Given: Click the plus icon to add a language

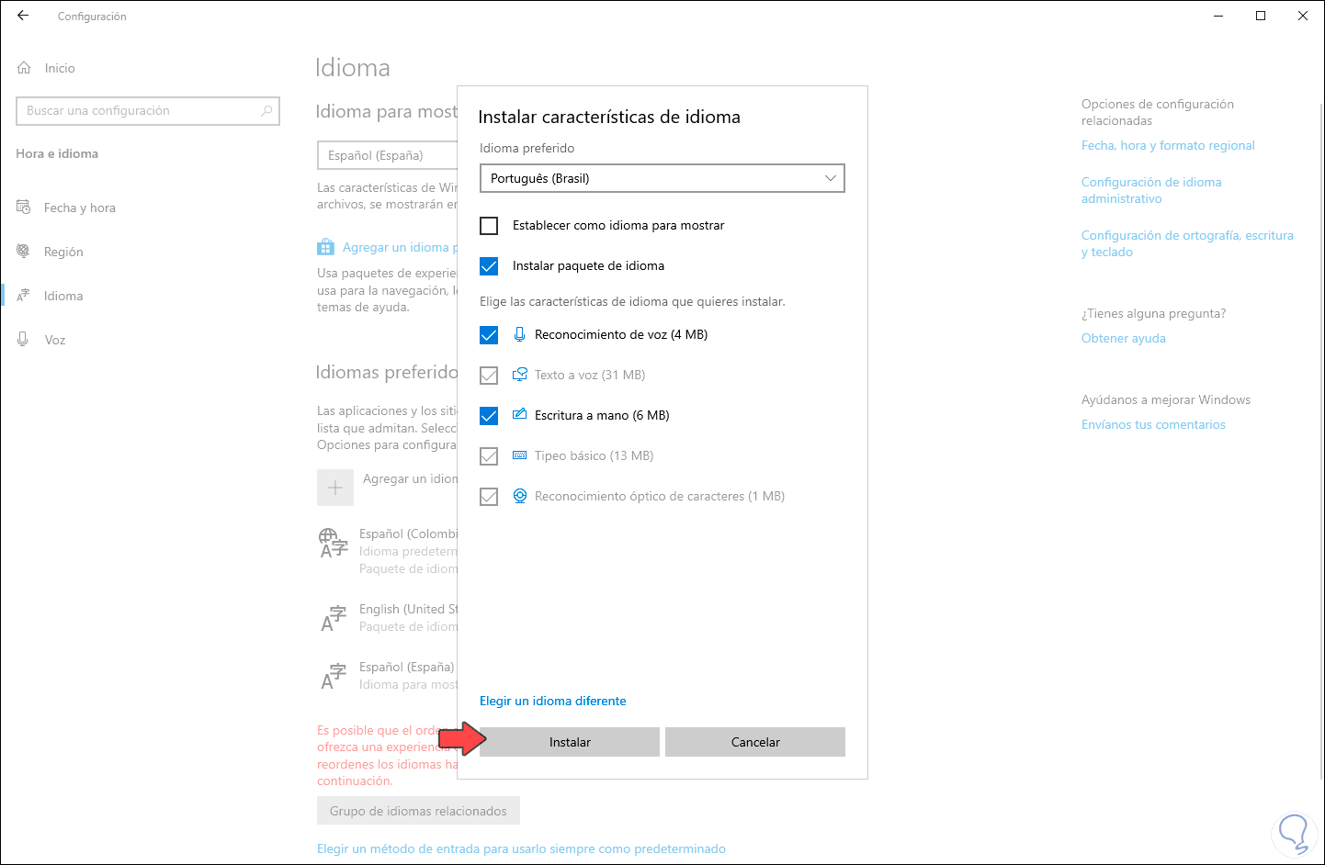Looking at the screenshot, I should tap(335, 488).
